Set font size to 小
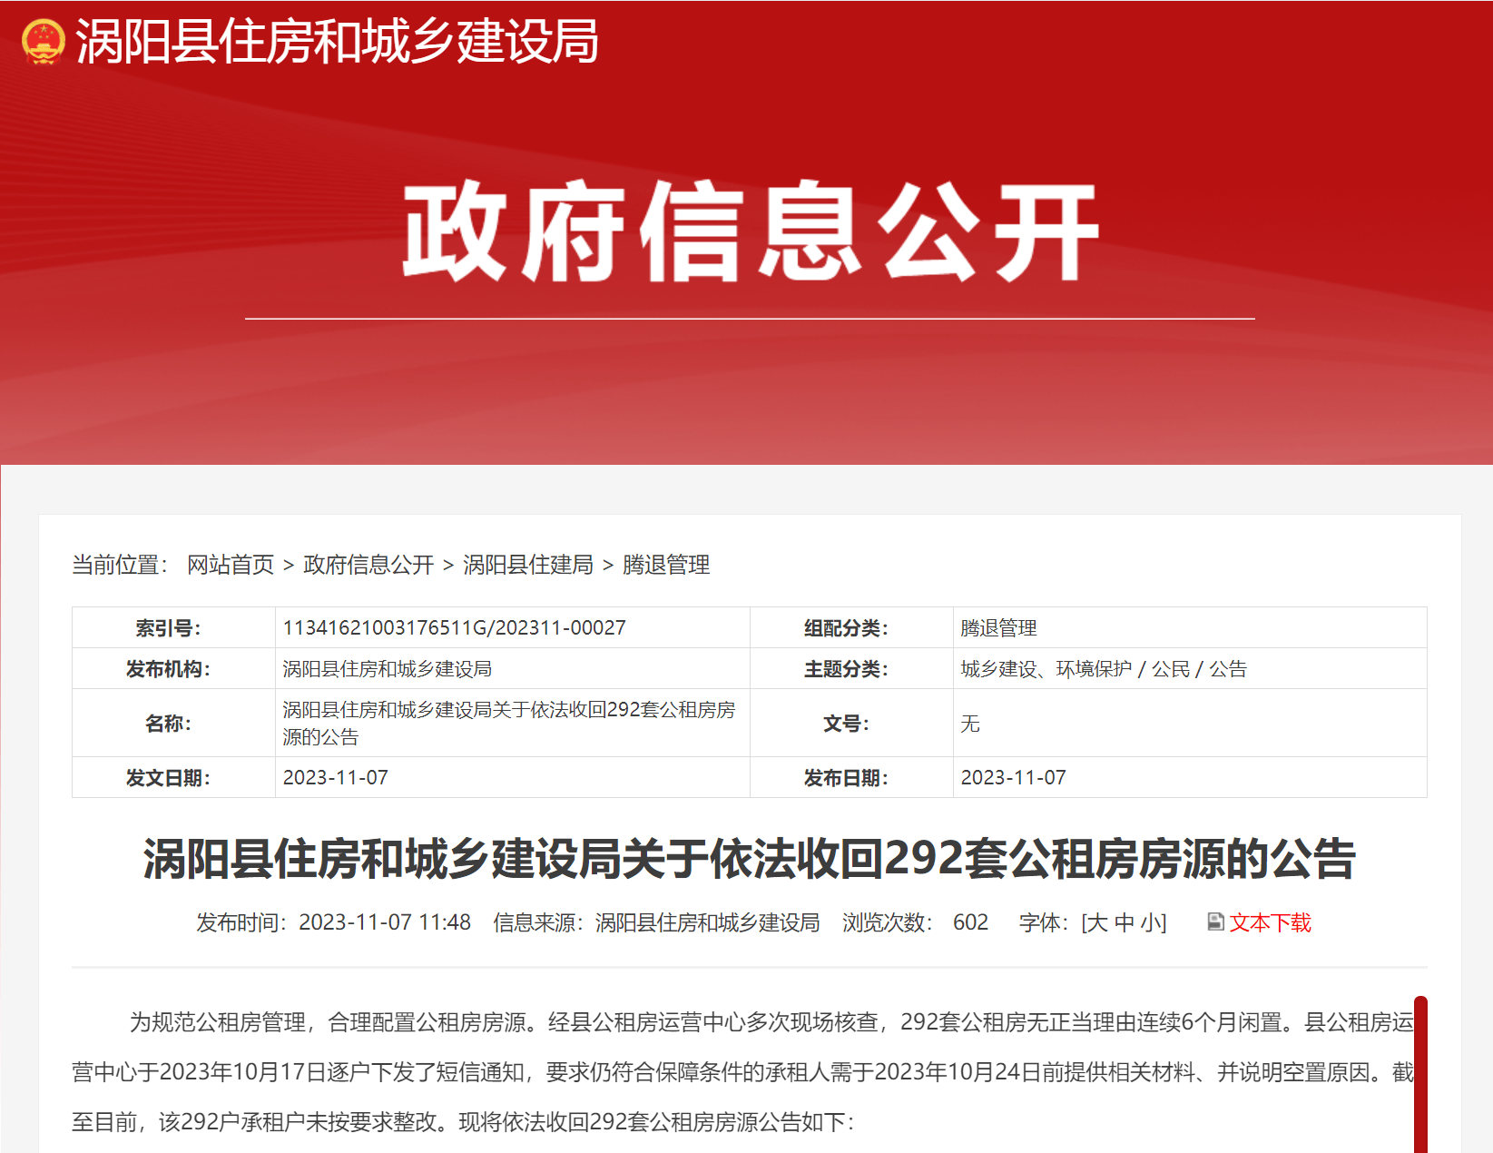The height and width of the screenshot is (1153, 1493). [x=1151, y=922]
